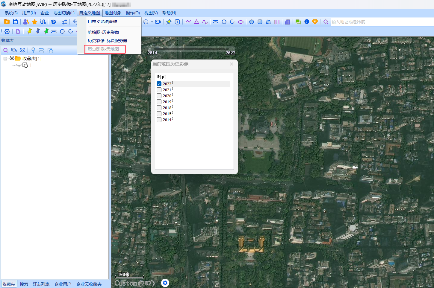Open the 用户(U) menu
434x288 pixels.
click(29, 13)
